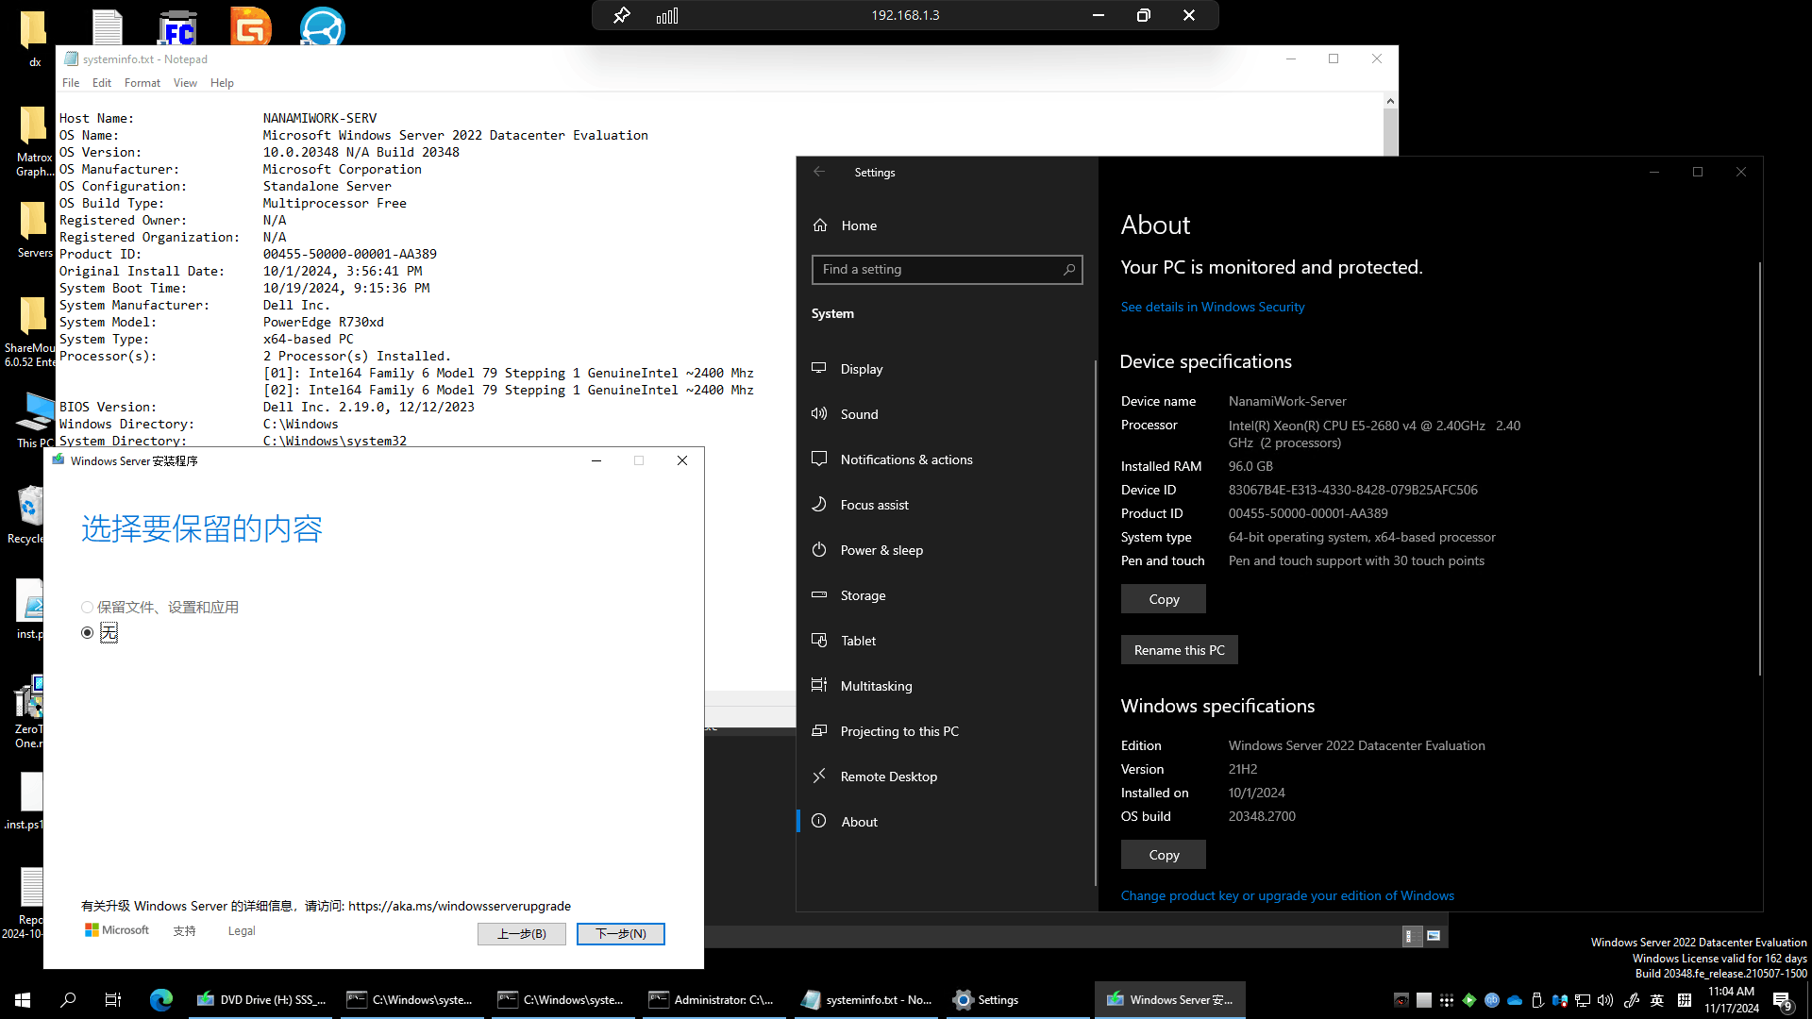Click the pin icon on remote session bar
This screenshot has height=1019, width=1812.
point(621,15)
